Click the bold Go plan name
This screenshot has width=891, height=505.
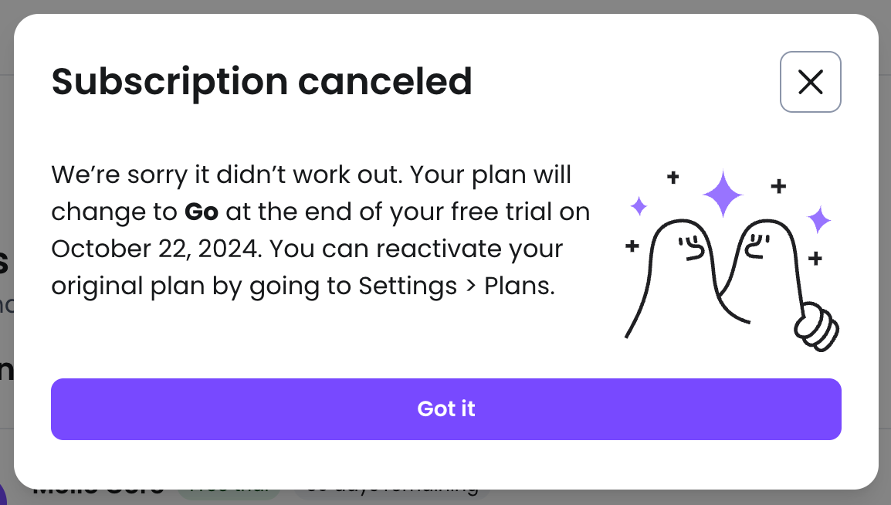(202, 212)
